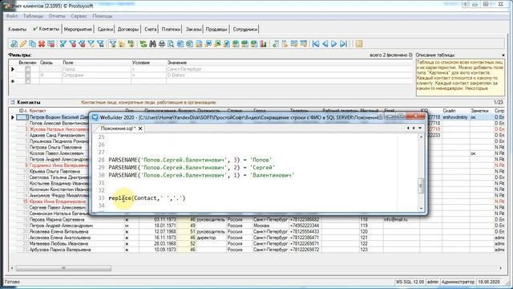The height and width of the screenshot is (289, 513).
Task: Click the colored bar chart icon
Action: click(264, 43)
